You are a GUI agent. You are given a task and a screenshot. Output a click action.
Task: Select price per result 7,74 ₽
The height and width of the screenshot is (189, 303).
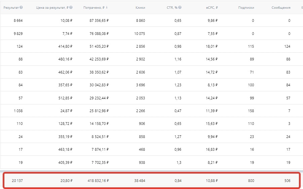point(67,34)
